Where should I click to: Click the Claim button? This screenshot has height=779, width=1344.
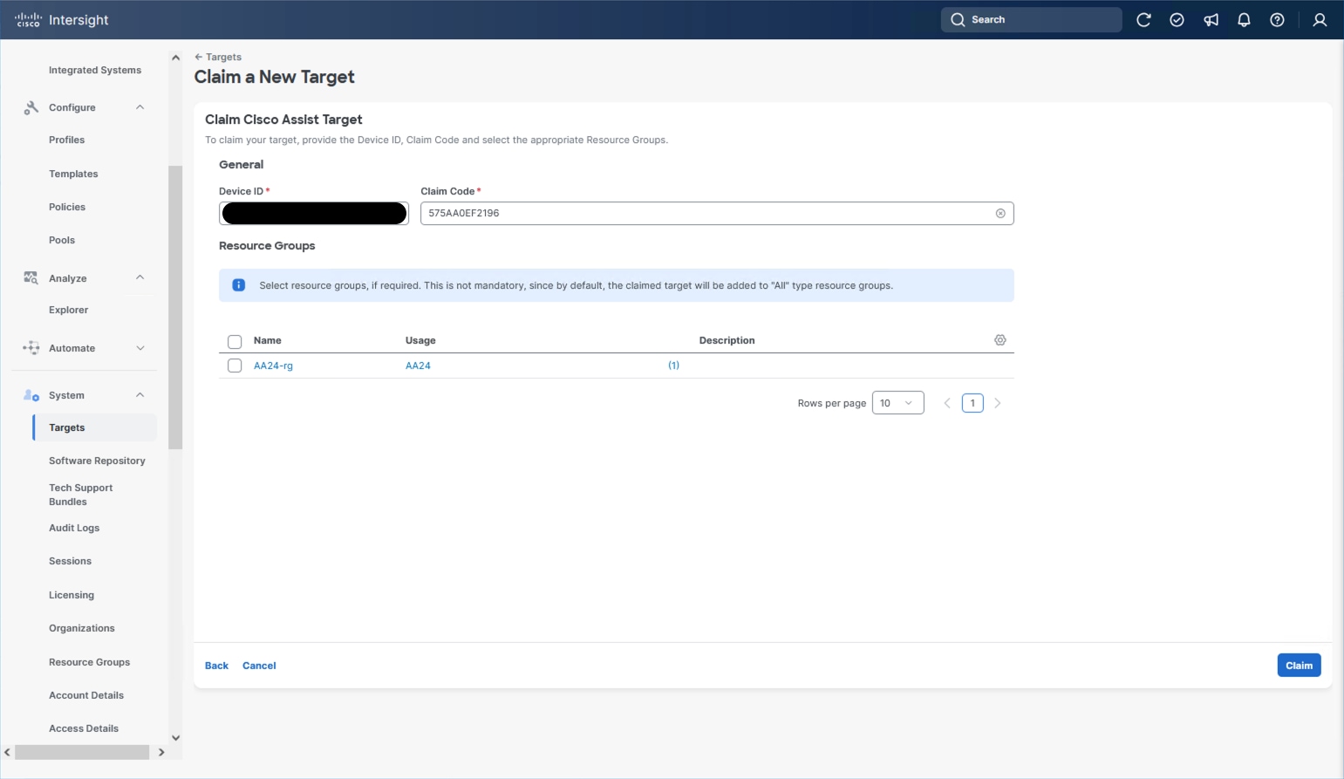coord(1299,665)
